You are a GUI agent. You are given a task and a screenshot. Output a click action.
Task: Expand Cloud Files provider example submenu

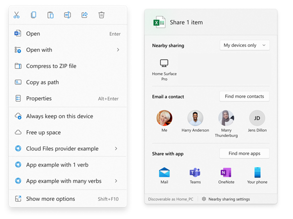point(116,149)
